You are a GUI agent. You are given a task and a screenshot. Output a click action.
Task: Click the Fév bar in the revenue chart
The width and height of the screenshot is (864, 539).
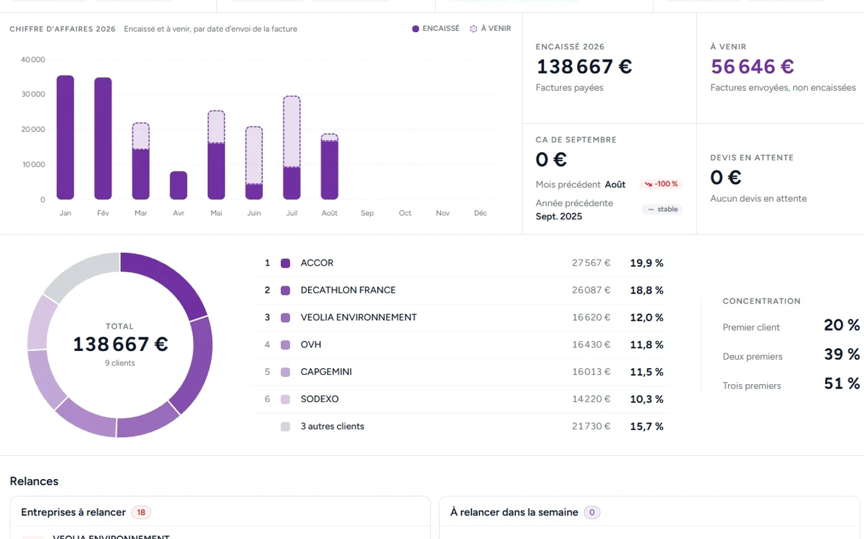coord(103,139)
